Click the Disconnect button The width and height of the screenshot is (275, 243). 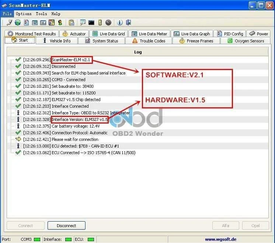click(66, 225)
